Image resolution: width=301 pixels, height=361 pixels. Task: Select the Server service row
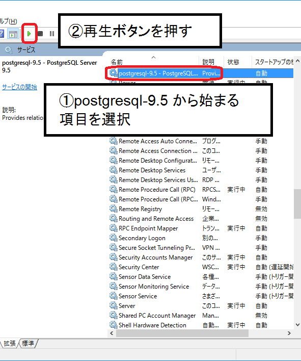tap(201, 306)
